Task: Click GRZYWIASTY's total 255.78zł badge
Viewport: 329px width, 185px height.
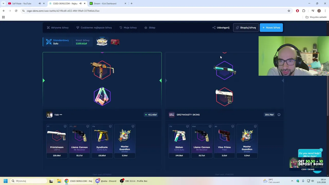Action: click(x=269, y=115)
